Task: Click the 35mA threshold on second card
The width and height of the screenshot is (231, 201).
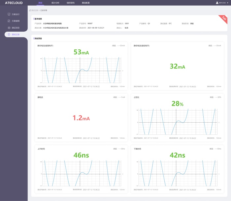Action: pos(217,45)
